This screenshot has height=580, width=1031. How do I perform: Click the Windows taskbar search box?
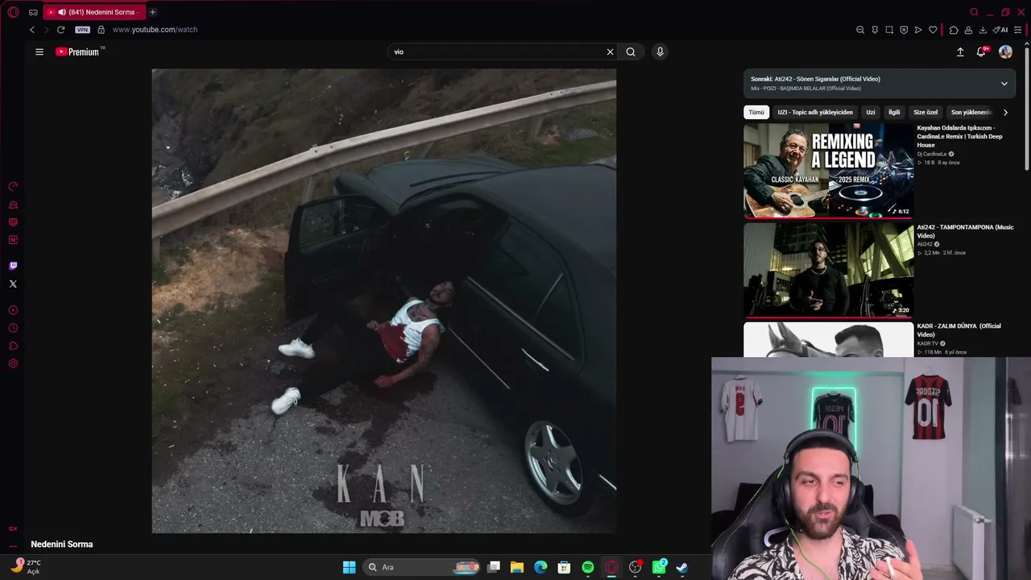[423, 567]
